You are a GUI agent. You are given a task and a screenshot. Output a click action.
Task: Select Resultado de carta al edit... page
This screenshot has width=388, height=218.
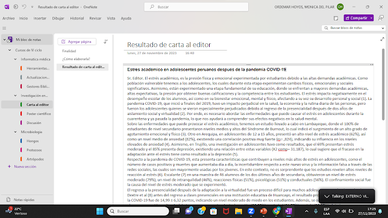83,67
